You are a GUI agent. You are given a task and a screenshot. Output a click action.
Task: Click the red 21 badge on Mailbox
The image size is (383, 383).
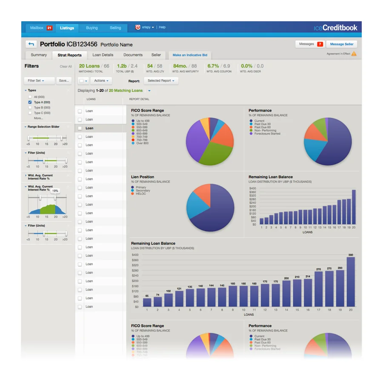pos(49,28)
